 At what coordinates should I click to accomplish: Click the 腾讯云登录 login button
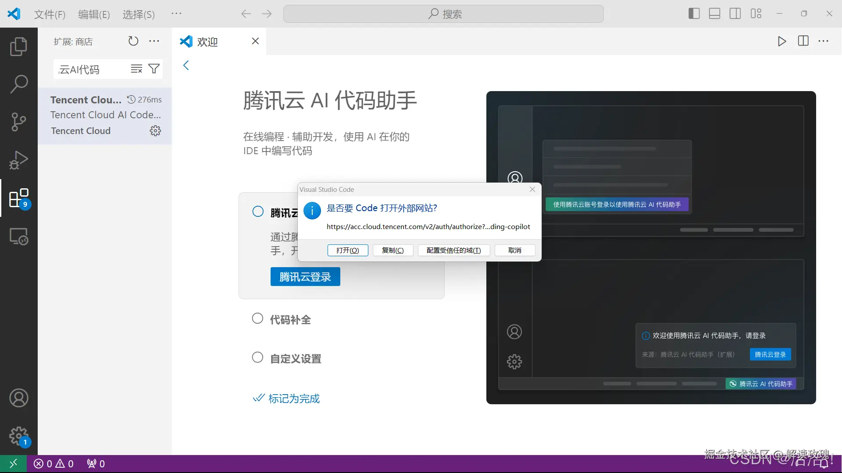tap(305, 276)
